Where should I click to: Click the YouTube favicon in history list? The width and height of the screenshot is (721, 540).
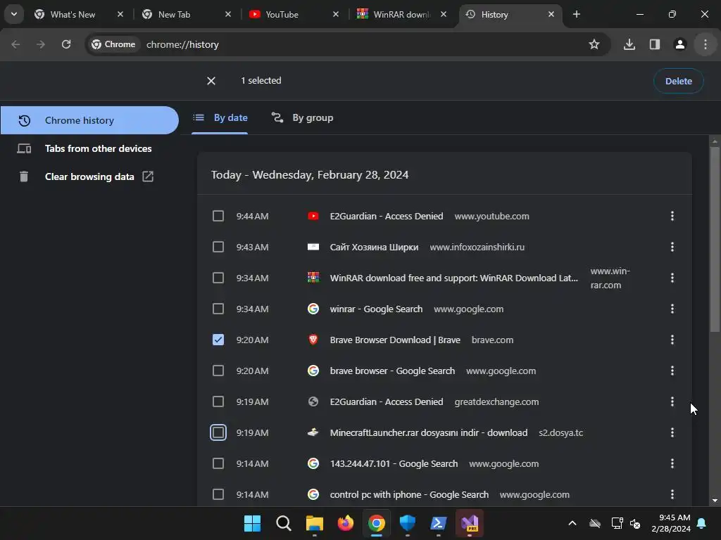pyautogui.click(x=313, y=216)
